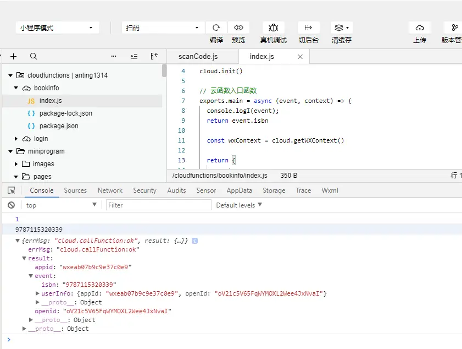Collapse the cloudfunctions root folder
This screenshot has height=349, width=462.
coord(10,75)
